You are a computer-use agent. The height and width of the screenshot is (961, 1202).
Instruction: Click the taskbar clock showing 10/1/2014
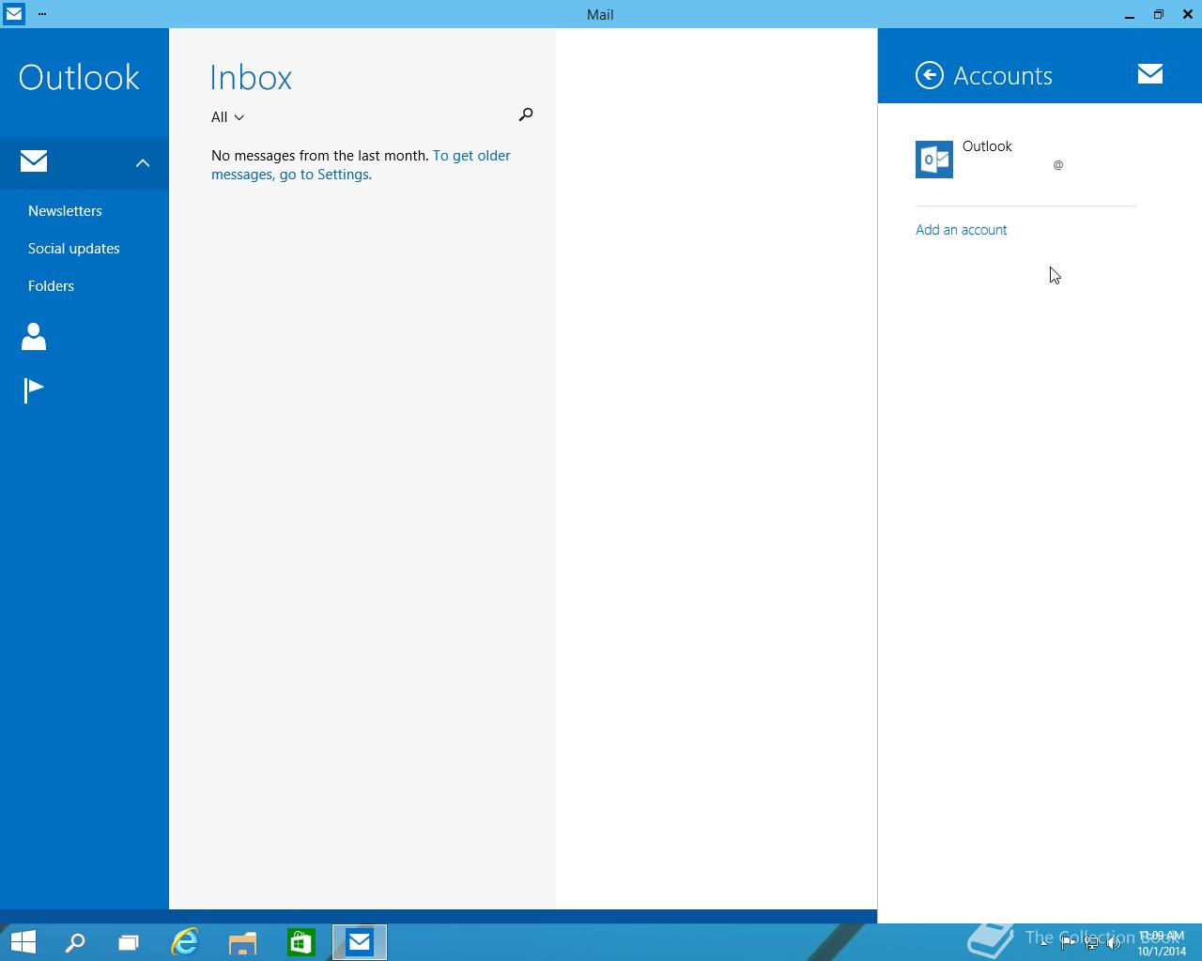[x=1162, y=943]
